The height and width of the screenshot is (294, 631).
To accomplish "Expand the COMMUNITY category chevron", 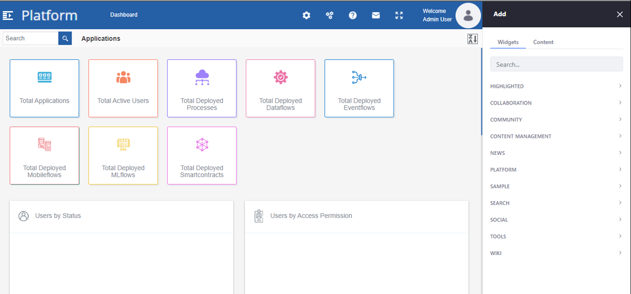I will click(x=620, y=119).
